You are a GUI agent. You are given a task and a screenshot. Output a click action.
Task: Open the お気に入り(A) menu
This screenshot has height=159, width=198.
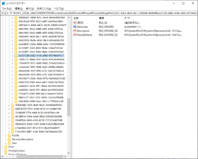coord(44,8)
